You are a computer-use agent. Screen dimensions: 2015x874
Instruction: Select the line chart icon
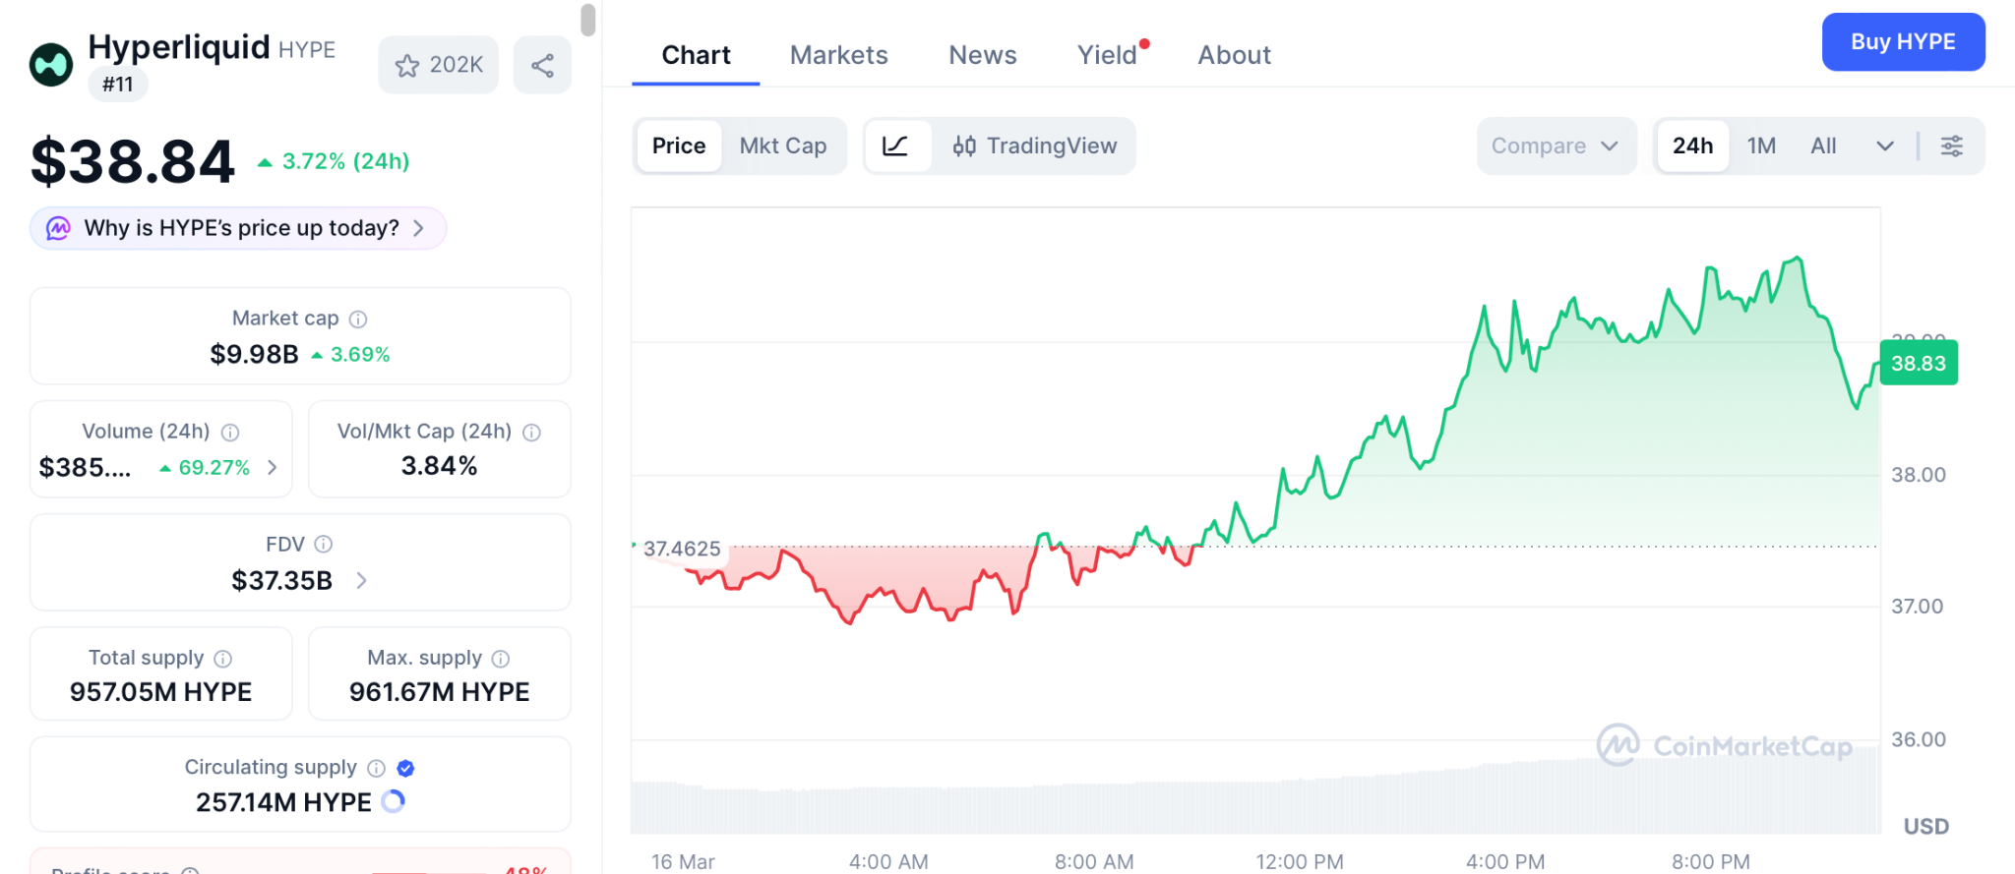895,146
